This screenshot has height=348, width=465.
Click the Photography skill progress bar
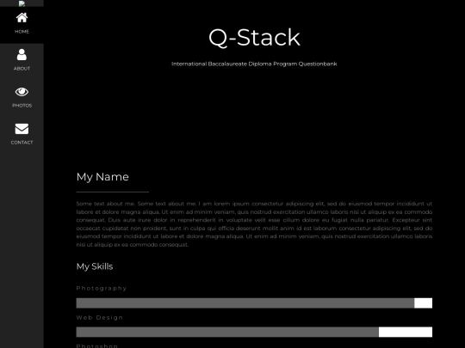tap(254, 303)
